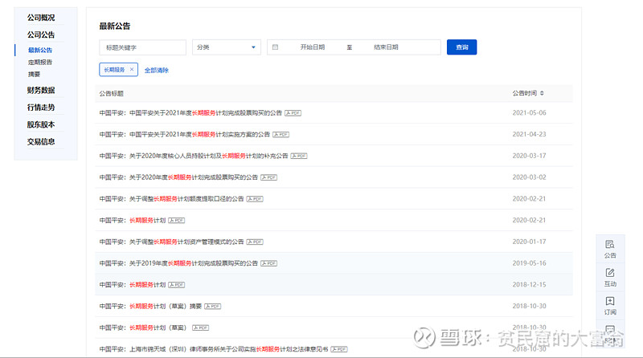This screenshot has height=358, width=643.
Task: Click the 公告标题 column header
Action: [x=111, y=94]
